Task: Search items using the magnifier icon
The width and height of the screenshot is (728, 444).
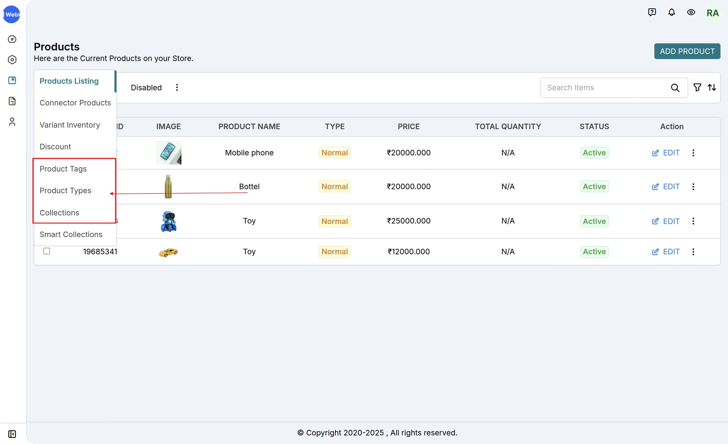Action: pos(675,87)
